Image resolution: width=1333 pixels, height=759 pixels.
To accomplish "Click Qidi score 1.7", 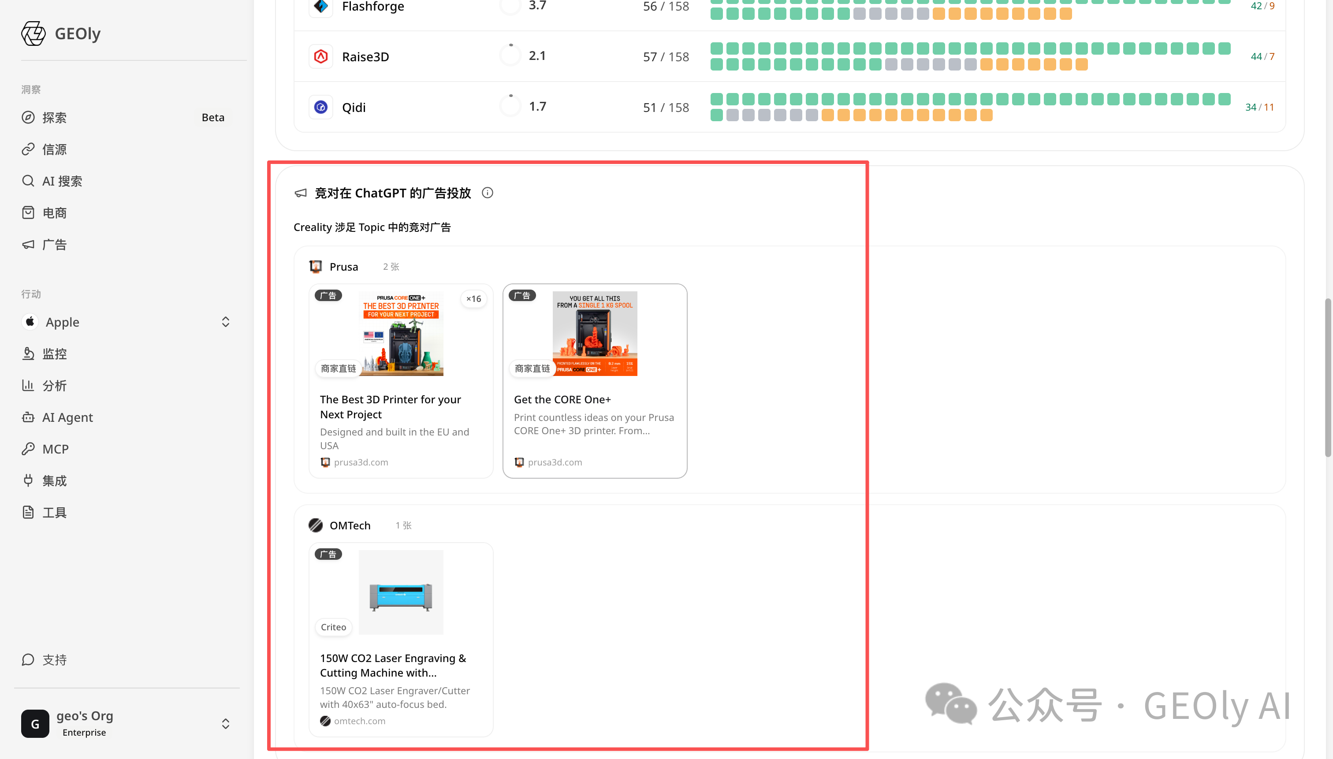I will 537,106.
